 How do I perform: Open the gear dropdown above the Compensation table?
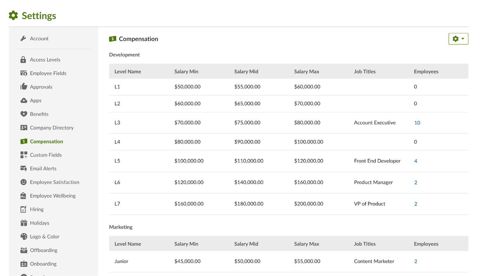pyautogui.click(x=458, y=38)
